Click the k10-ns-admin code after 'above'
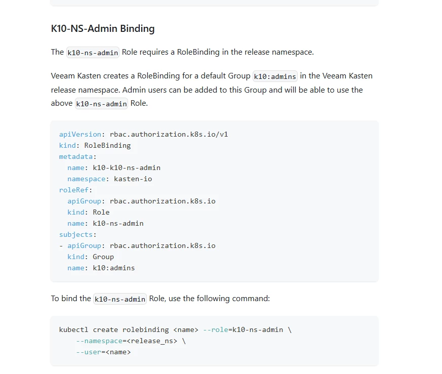Viewport: 442px width, 374px height. click(x=101, y=103)
